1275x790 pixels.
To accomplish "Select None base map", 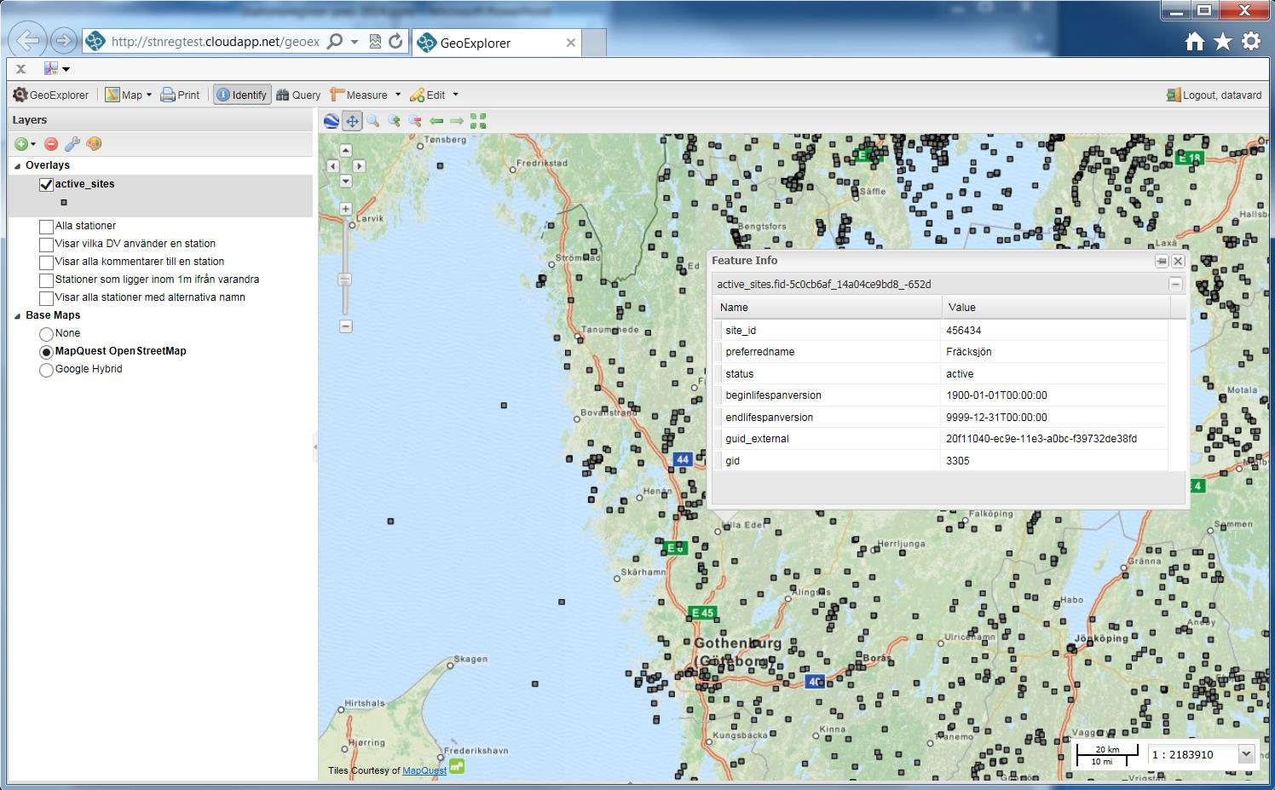I will 46,334.
